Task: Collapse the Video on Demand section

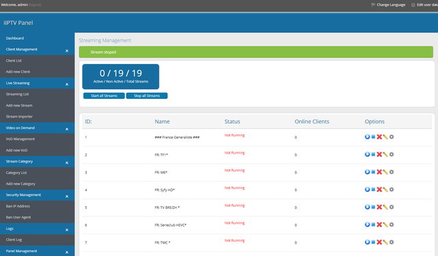Action: point(67,129)
